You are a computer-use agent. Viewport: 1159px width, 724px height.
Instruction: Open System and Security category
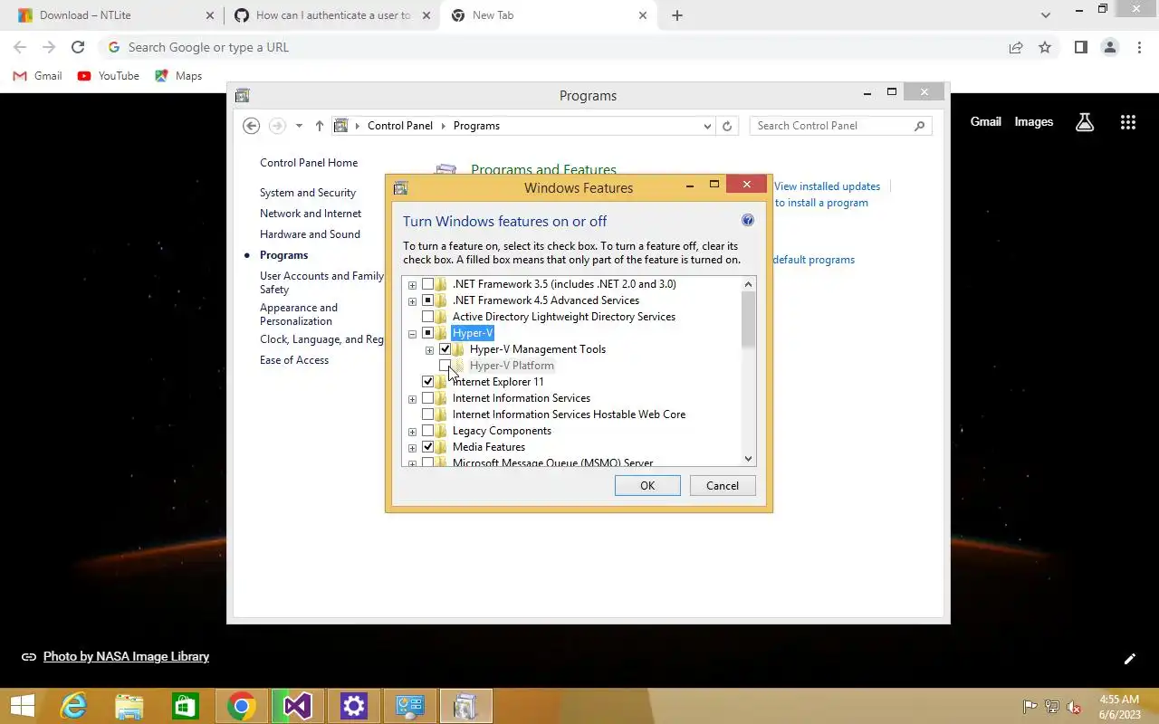[x=308, y=193]
